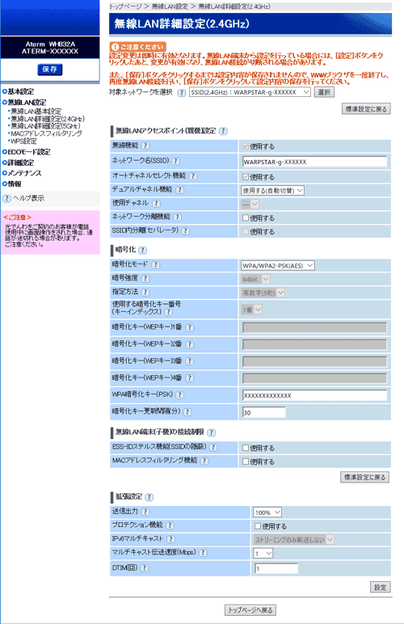Show help for ネットワーク分離機能
This screenshot has width=404, height=624.
pos(177,217)
